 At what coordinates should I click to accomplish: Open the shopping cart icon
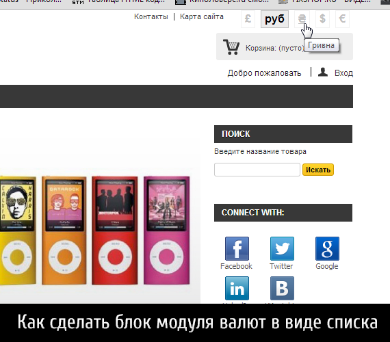pos(231,47)
